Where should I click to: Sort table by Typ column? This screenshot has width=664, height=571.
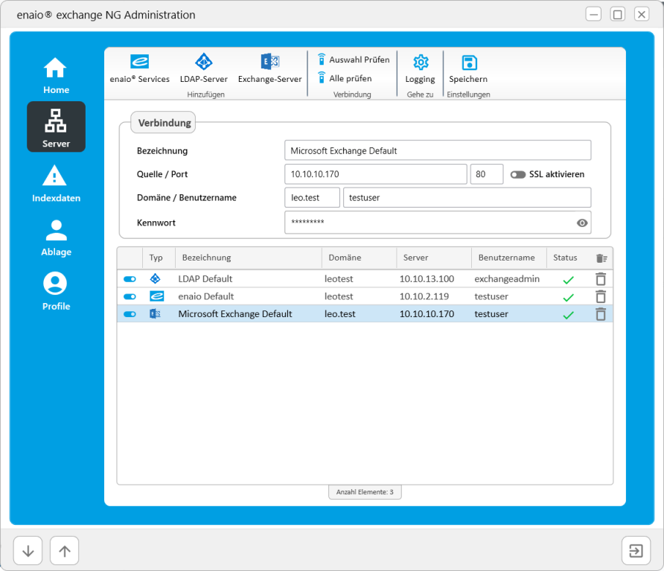point(156,258)
